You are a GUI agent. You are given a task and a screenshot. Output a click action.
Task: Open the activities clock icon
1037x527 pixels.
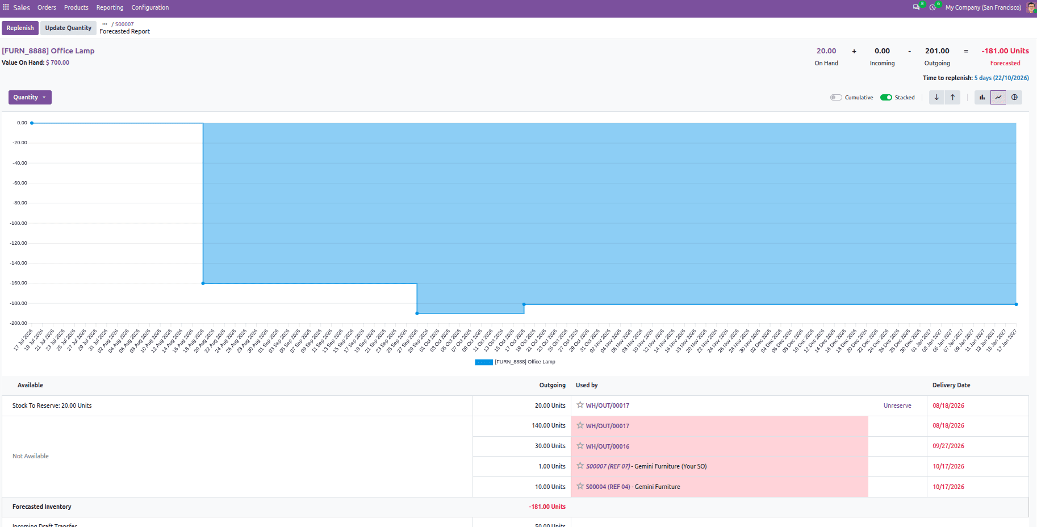pyautogui.click(x=933, y=7)
